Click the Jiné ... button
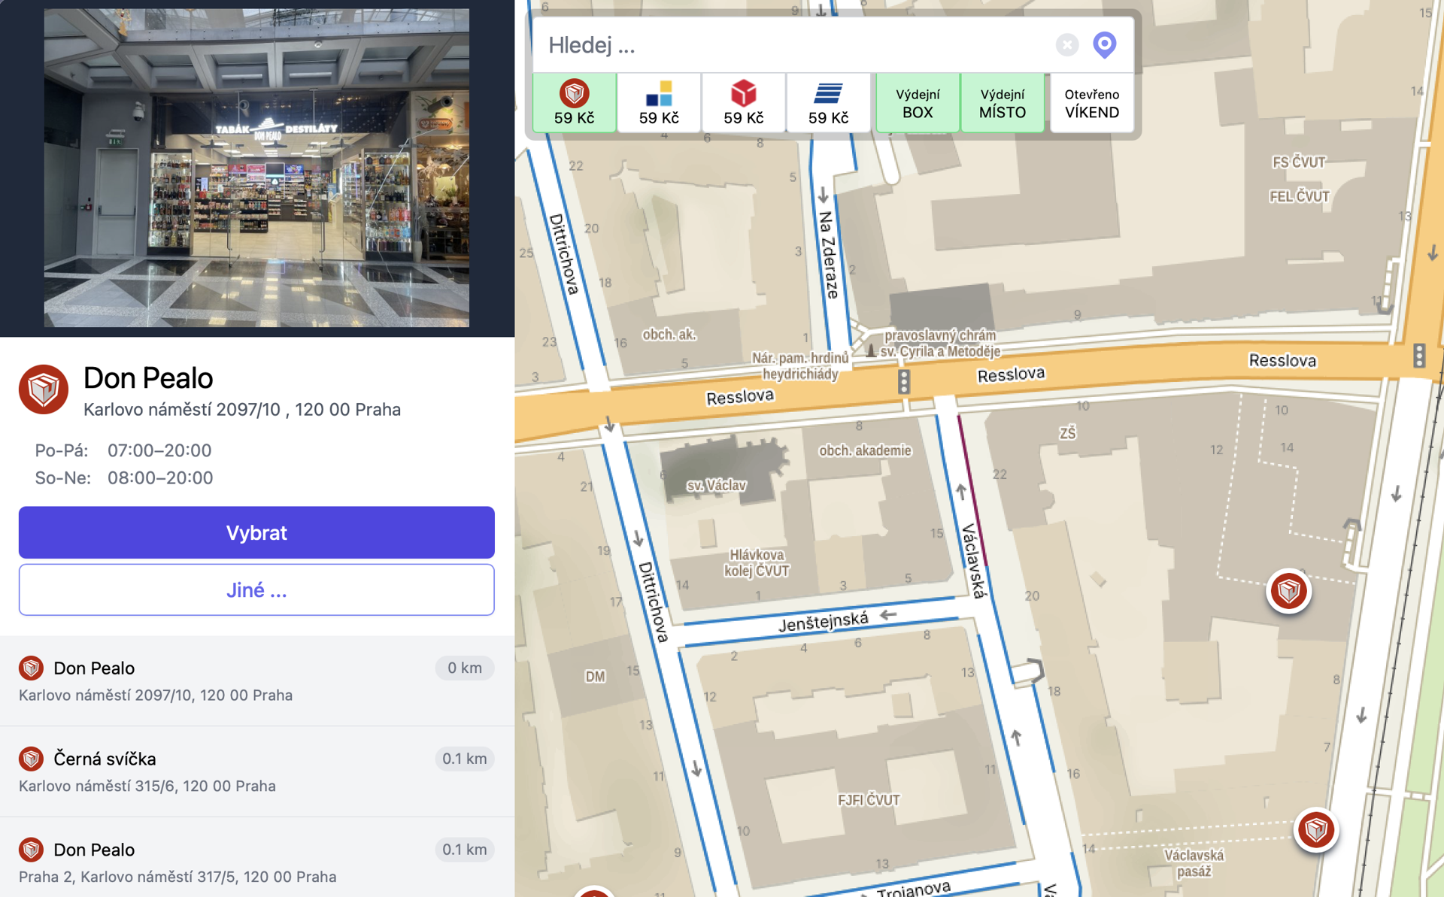Screen dimensions: 1444x897 tap(256, 590)
